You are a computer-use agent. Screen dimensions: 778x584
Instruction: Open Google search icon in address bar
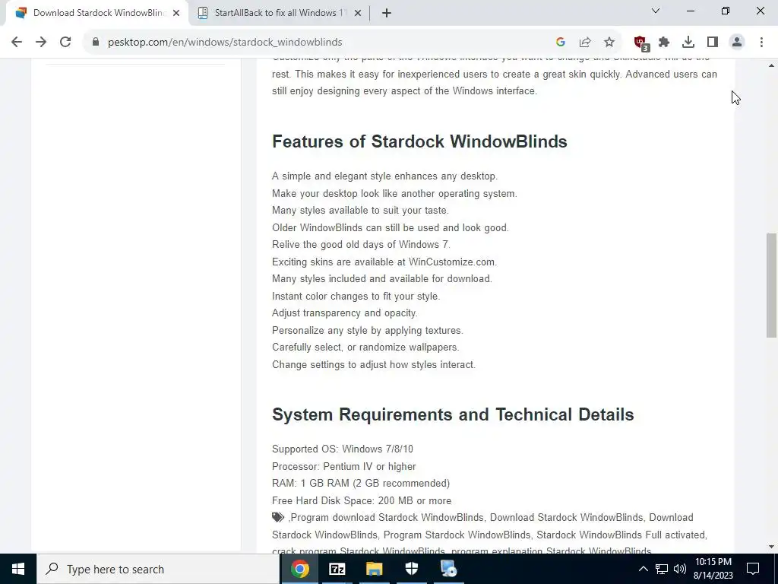(561, 43)
